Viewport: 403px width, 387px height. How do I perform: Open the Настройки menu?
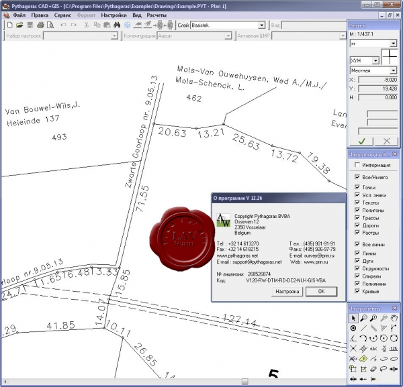pyautogui.click(x=114, y=15)
